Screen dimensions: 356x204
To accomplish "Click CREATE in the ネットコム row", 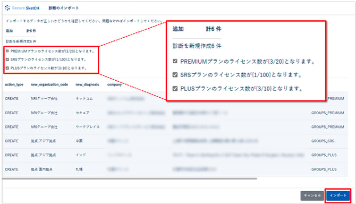I will point(12,98).
